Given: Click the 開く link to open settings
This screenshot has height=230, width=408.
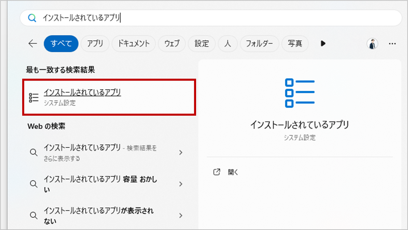Looking at the screenshot, I should (x=232, y=172).
